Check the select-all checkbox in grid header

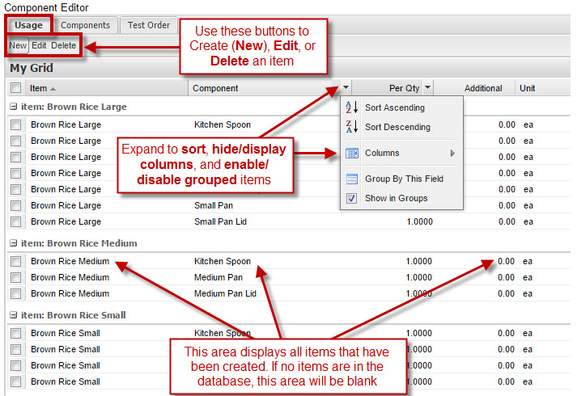[15, 88]
